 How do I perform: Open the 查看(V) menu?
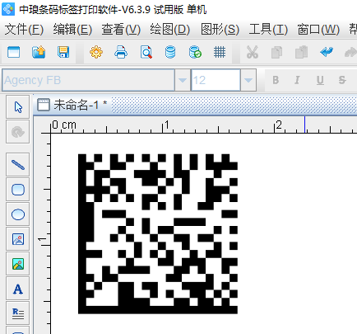[121, 29]
